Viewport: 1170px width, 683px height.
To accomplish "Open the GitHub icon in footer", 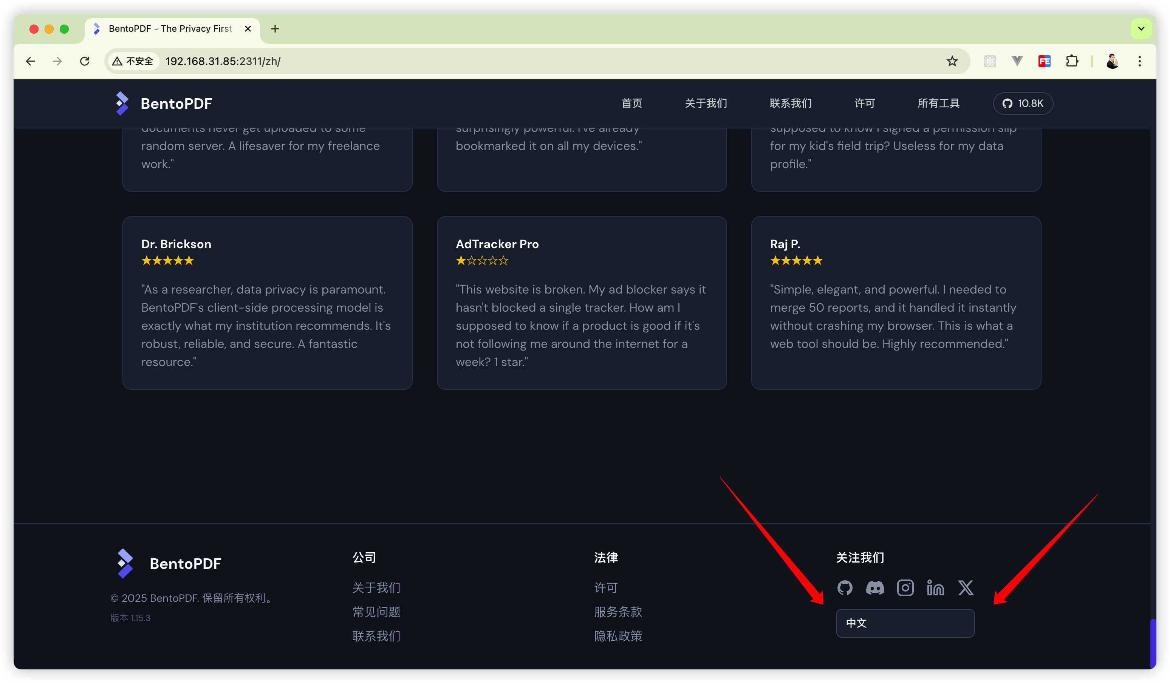I will point(845,588).
